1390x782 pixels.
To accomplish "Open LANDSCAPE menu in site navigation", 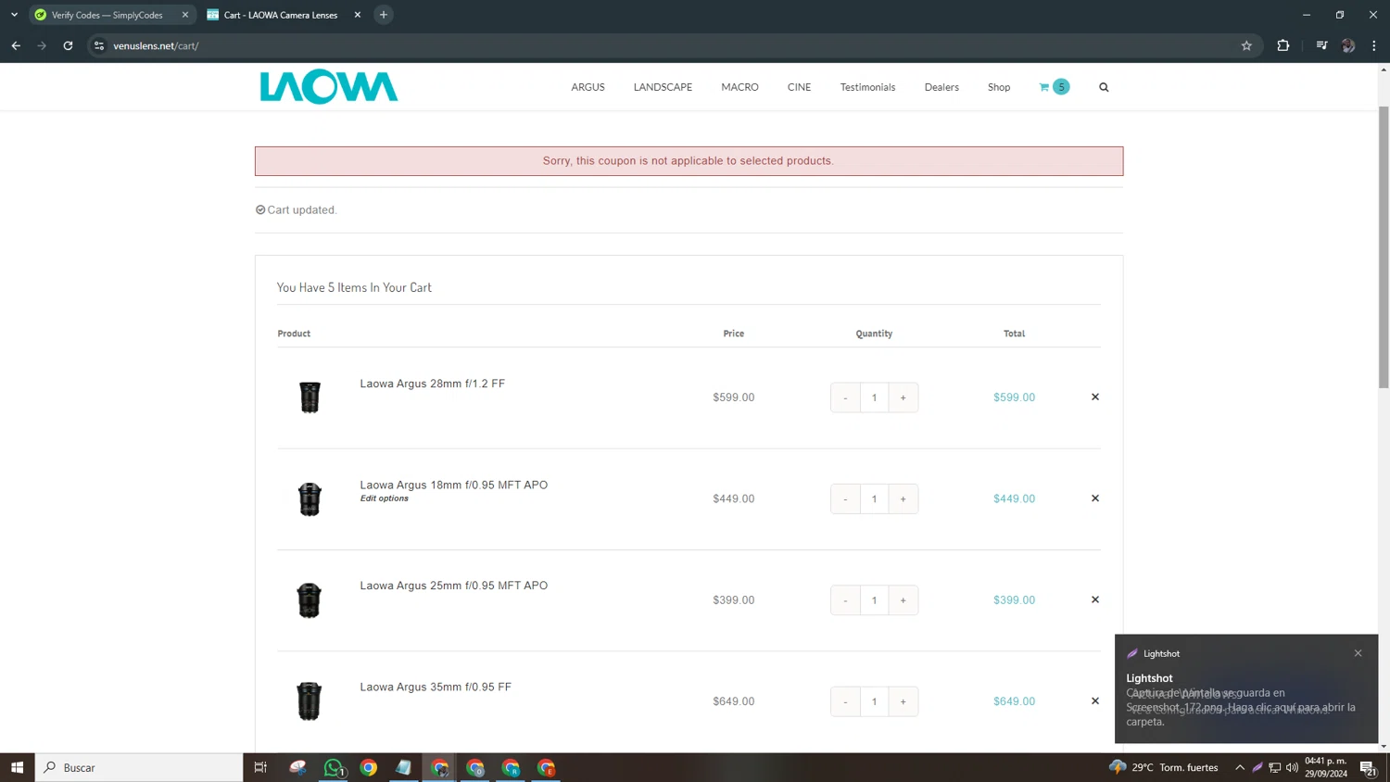I will 663,87.
